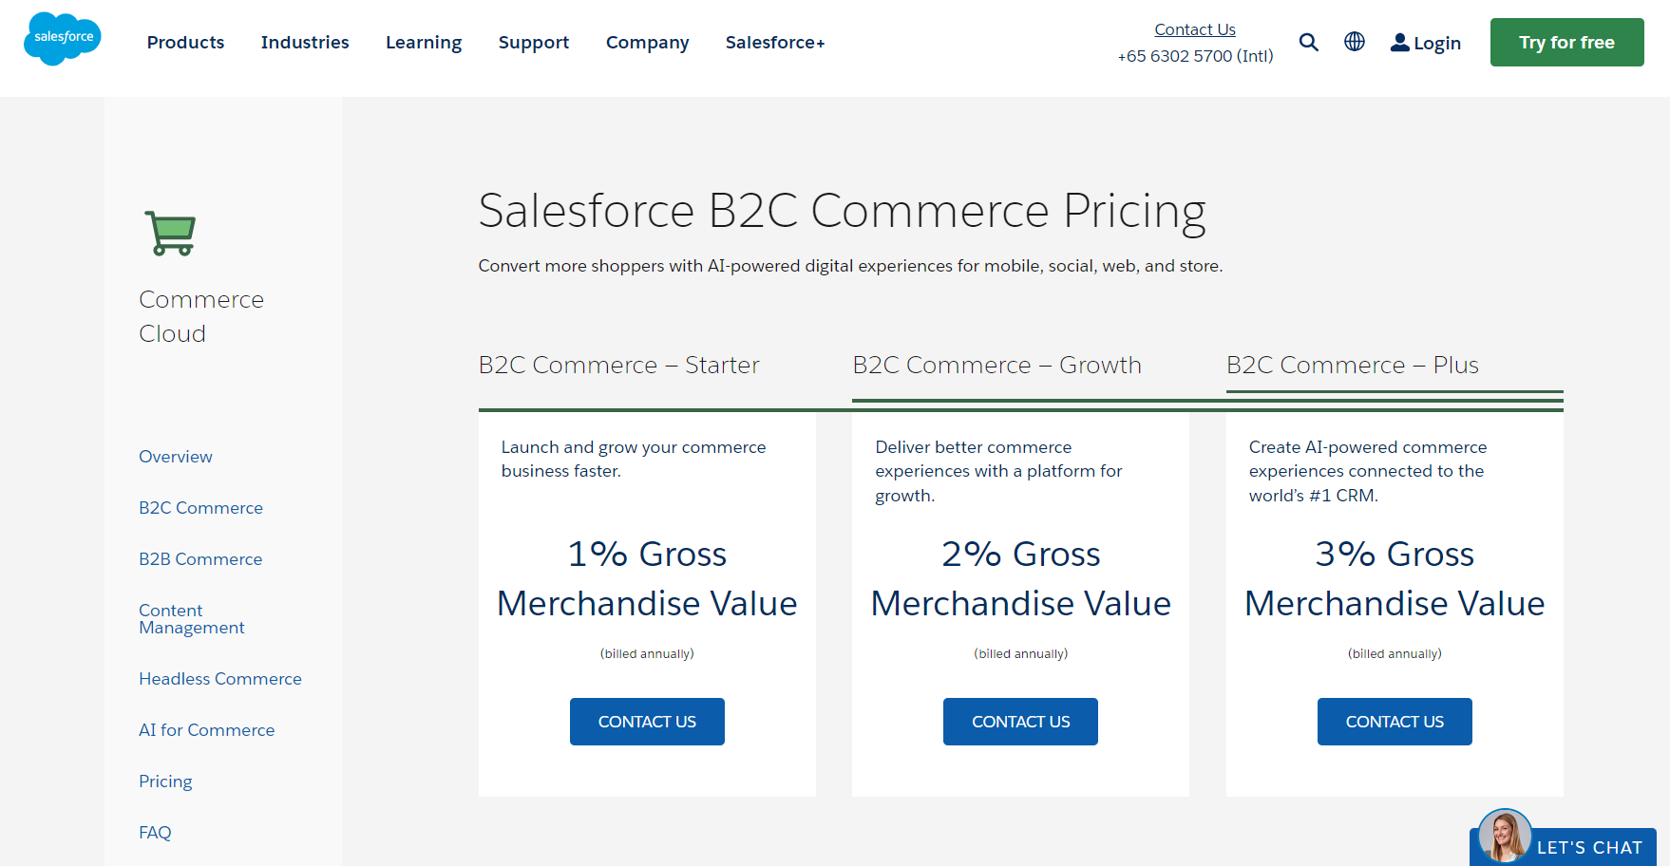Click Contact Us under Plus plan
Viewport: 1670px width, 866px height.
[1395, 722]
